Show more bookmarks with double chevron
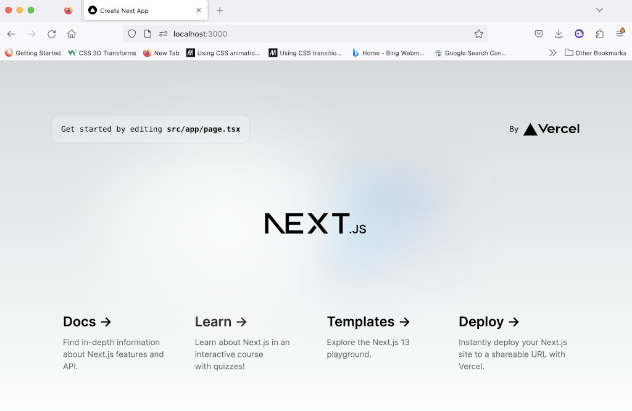 [x=552, y=53]
